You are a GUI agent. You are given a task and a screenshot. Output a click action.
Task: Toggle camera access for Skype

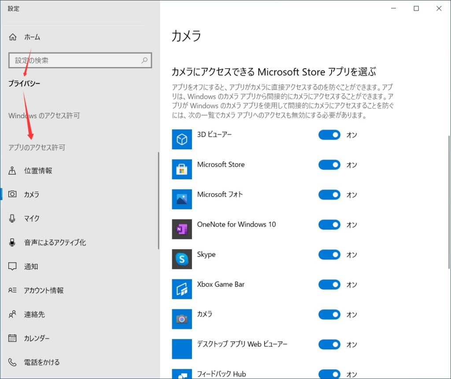click(329, 255)
